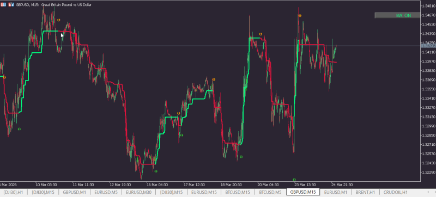Click the 1.32850 price scale label
Viewport: 436px width, 197px height.
[428, 135]
